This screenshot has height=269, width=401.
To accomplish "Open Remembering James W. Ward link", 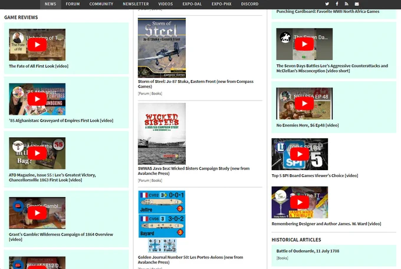I will tap(326, 224).
